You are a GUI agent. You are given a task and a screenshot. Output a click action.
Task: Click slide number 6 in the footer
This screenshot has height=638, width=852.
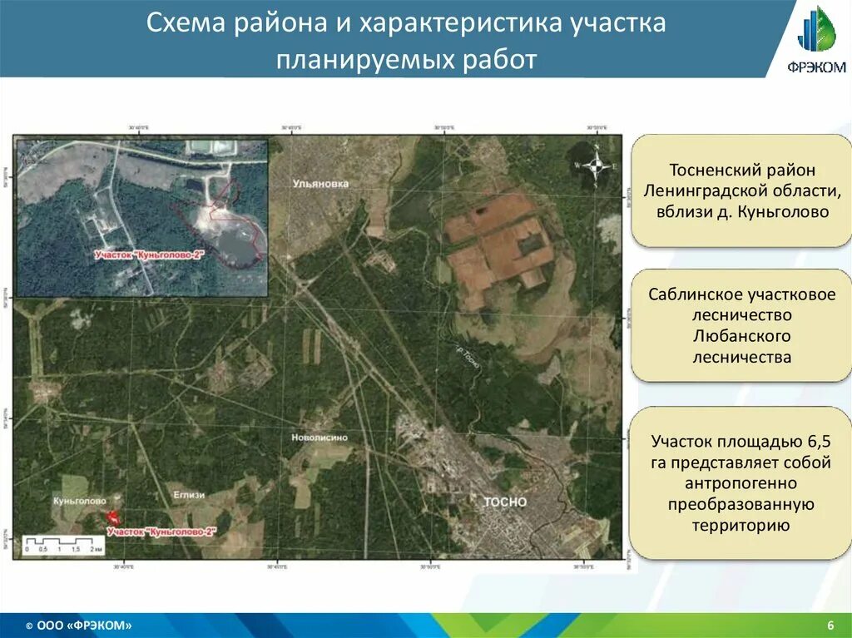point(830,626)
